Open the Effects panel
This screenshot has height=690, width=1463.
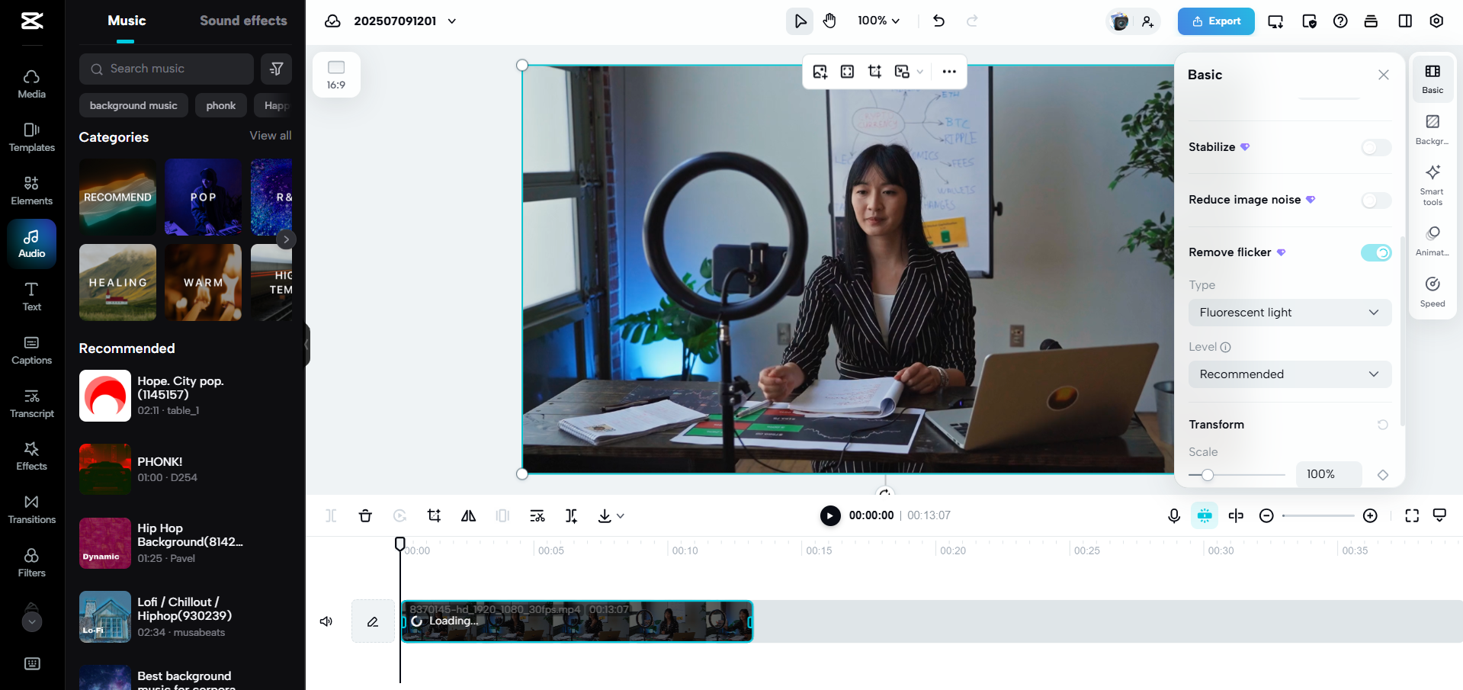tap(32, 456)
